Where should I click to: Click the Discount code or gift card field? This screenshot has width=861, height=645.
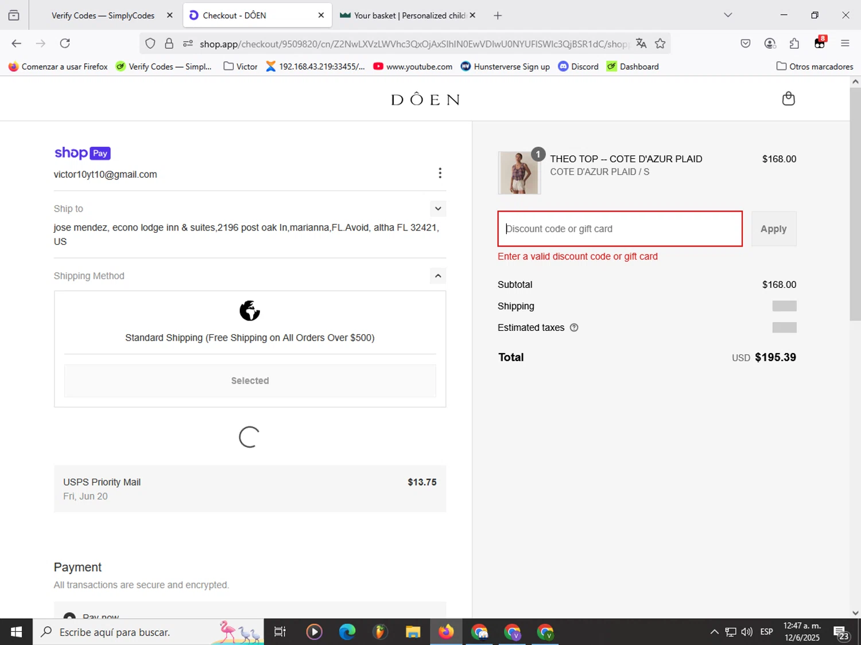pos(620,229)
